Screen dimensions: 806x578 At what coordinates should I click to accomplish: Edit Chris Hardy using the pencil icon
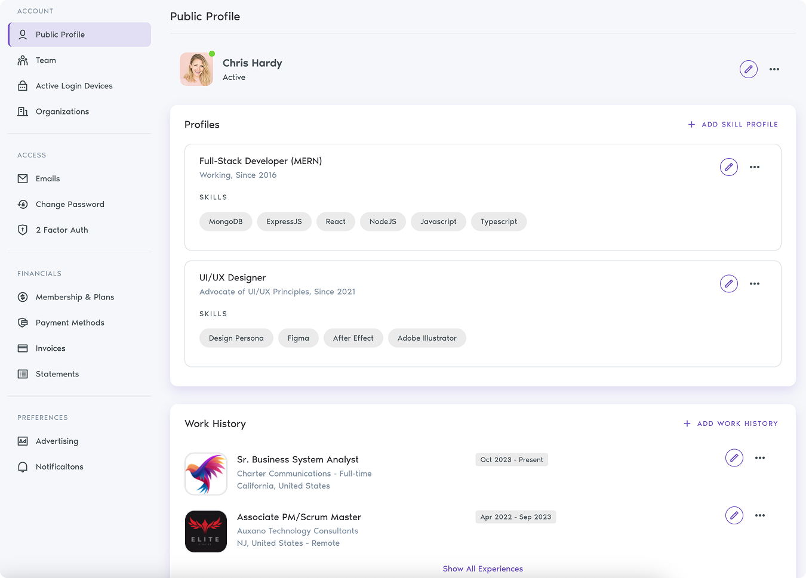pyautogui.click(x=749, y=69)
